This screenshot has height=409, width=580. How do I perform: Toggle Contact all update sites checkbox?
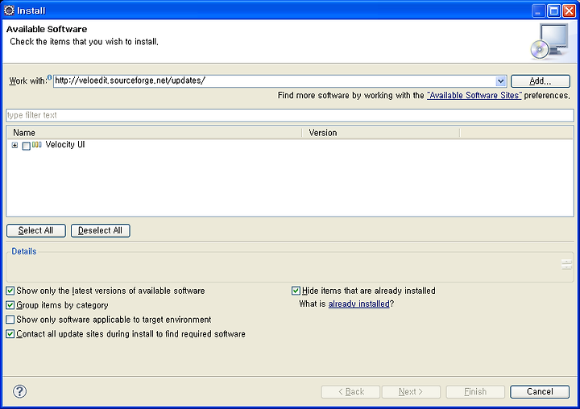click(x=10, y=334)
